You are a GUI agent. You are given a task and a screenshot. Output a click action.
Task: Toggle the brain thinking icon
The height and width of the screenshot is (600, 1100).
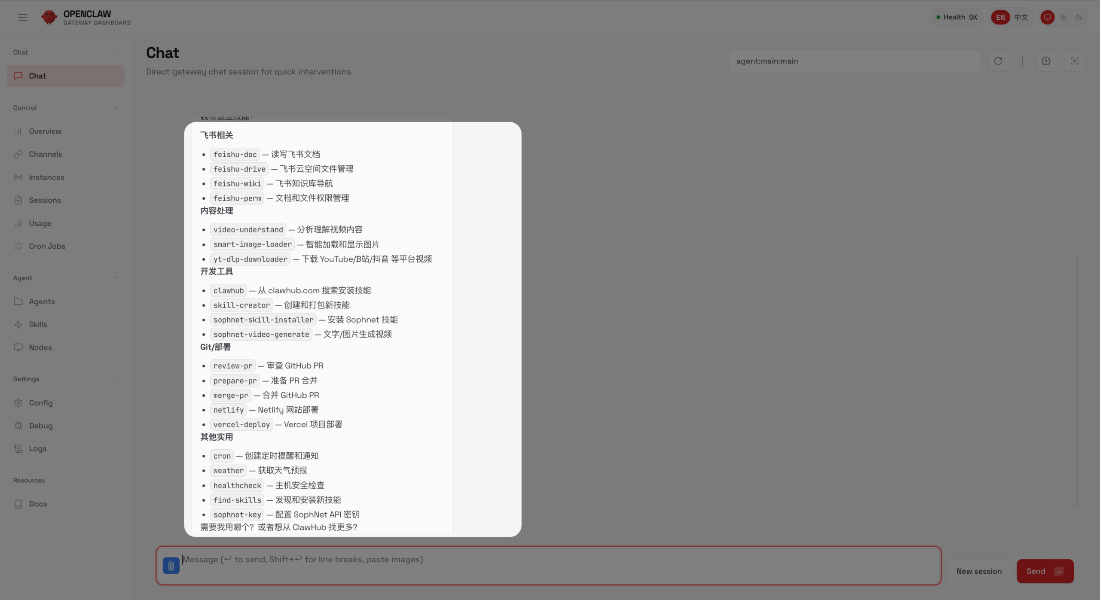(x=1046, y=61)
